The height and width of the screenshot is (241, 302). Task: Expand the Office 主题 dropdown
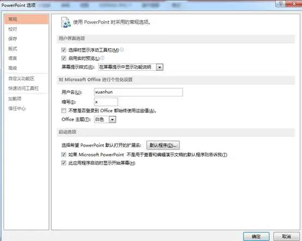(112, 119)
